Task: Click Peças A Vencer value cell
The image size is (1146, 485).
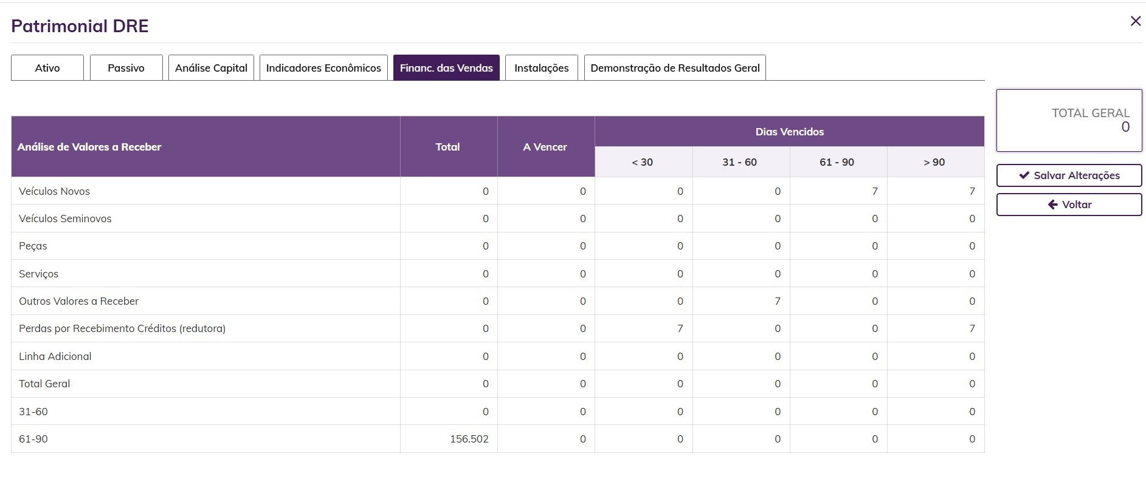Action: (546, 246)
